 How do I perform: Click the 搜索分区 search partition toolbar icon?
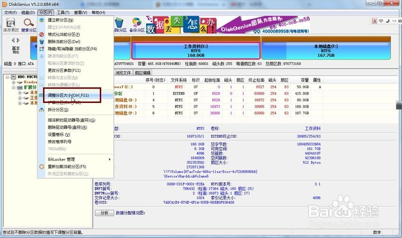tap(28, 23)
